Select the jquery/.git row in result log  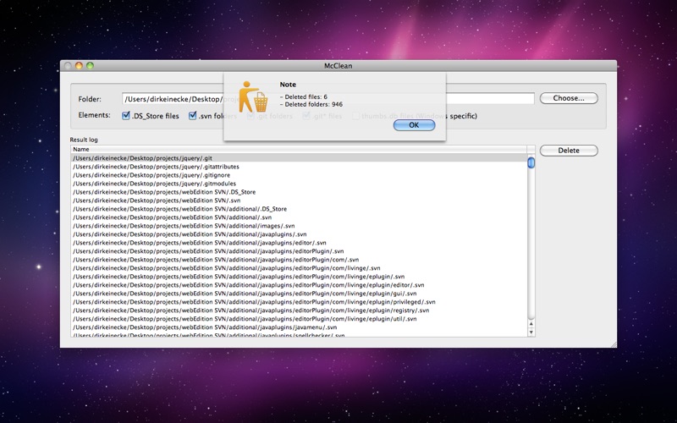click(x=299, y=158)
